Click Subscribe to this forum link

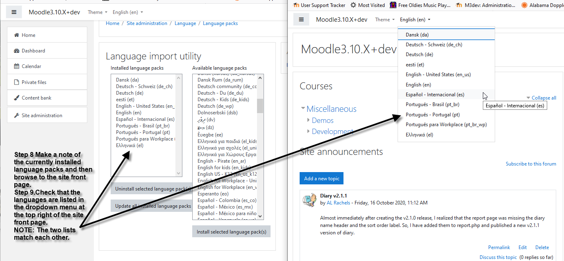[x=531, y=164]
